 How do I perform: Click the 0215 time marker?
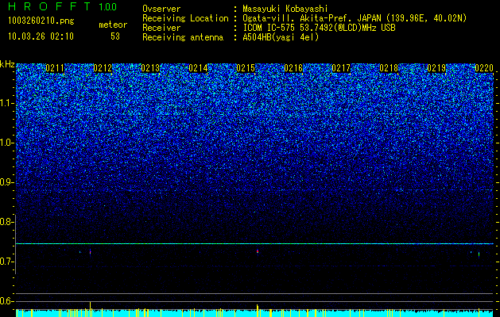click(x=246, y=68)
